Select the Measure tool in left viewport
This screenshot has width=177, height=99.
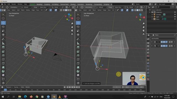tap(3, 43)
